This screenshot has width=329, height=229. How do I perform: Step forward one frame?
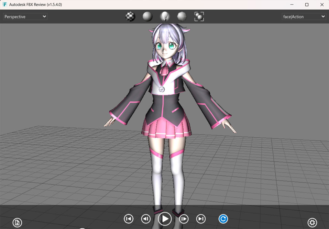184,219
